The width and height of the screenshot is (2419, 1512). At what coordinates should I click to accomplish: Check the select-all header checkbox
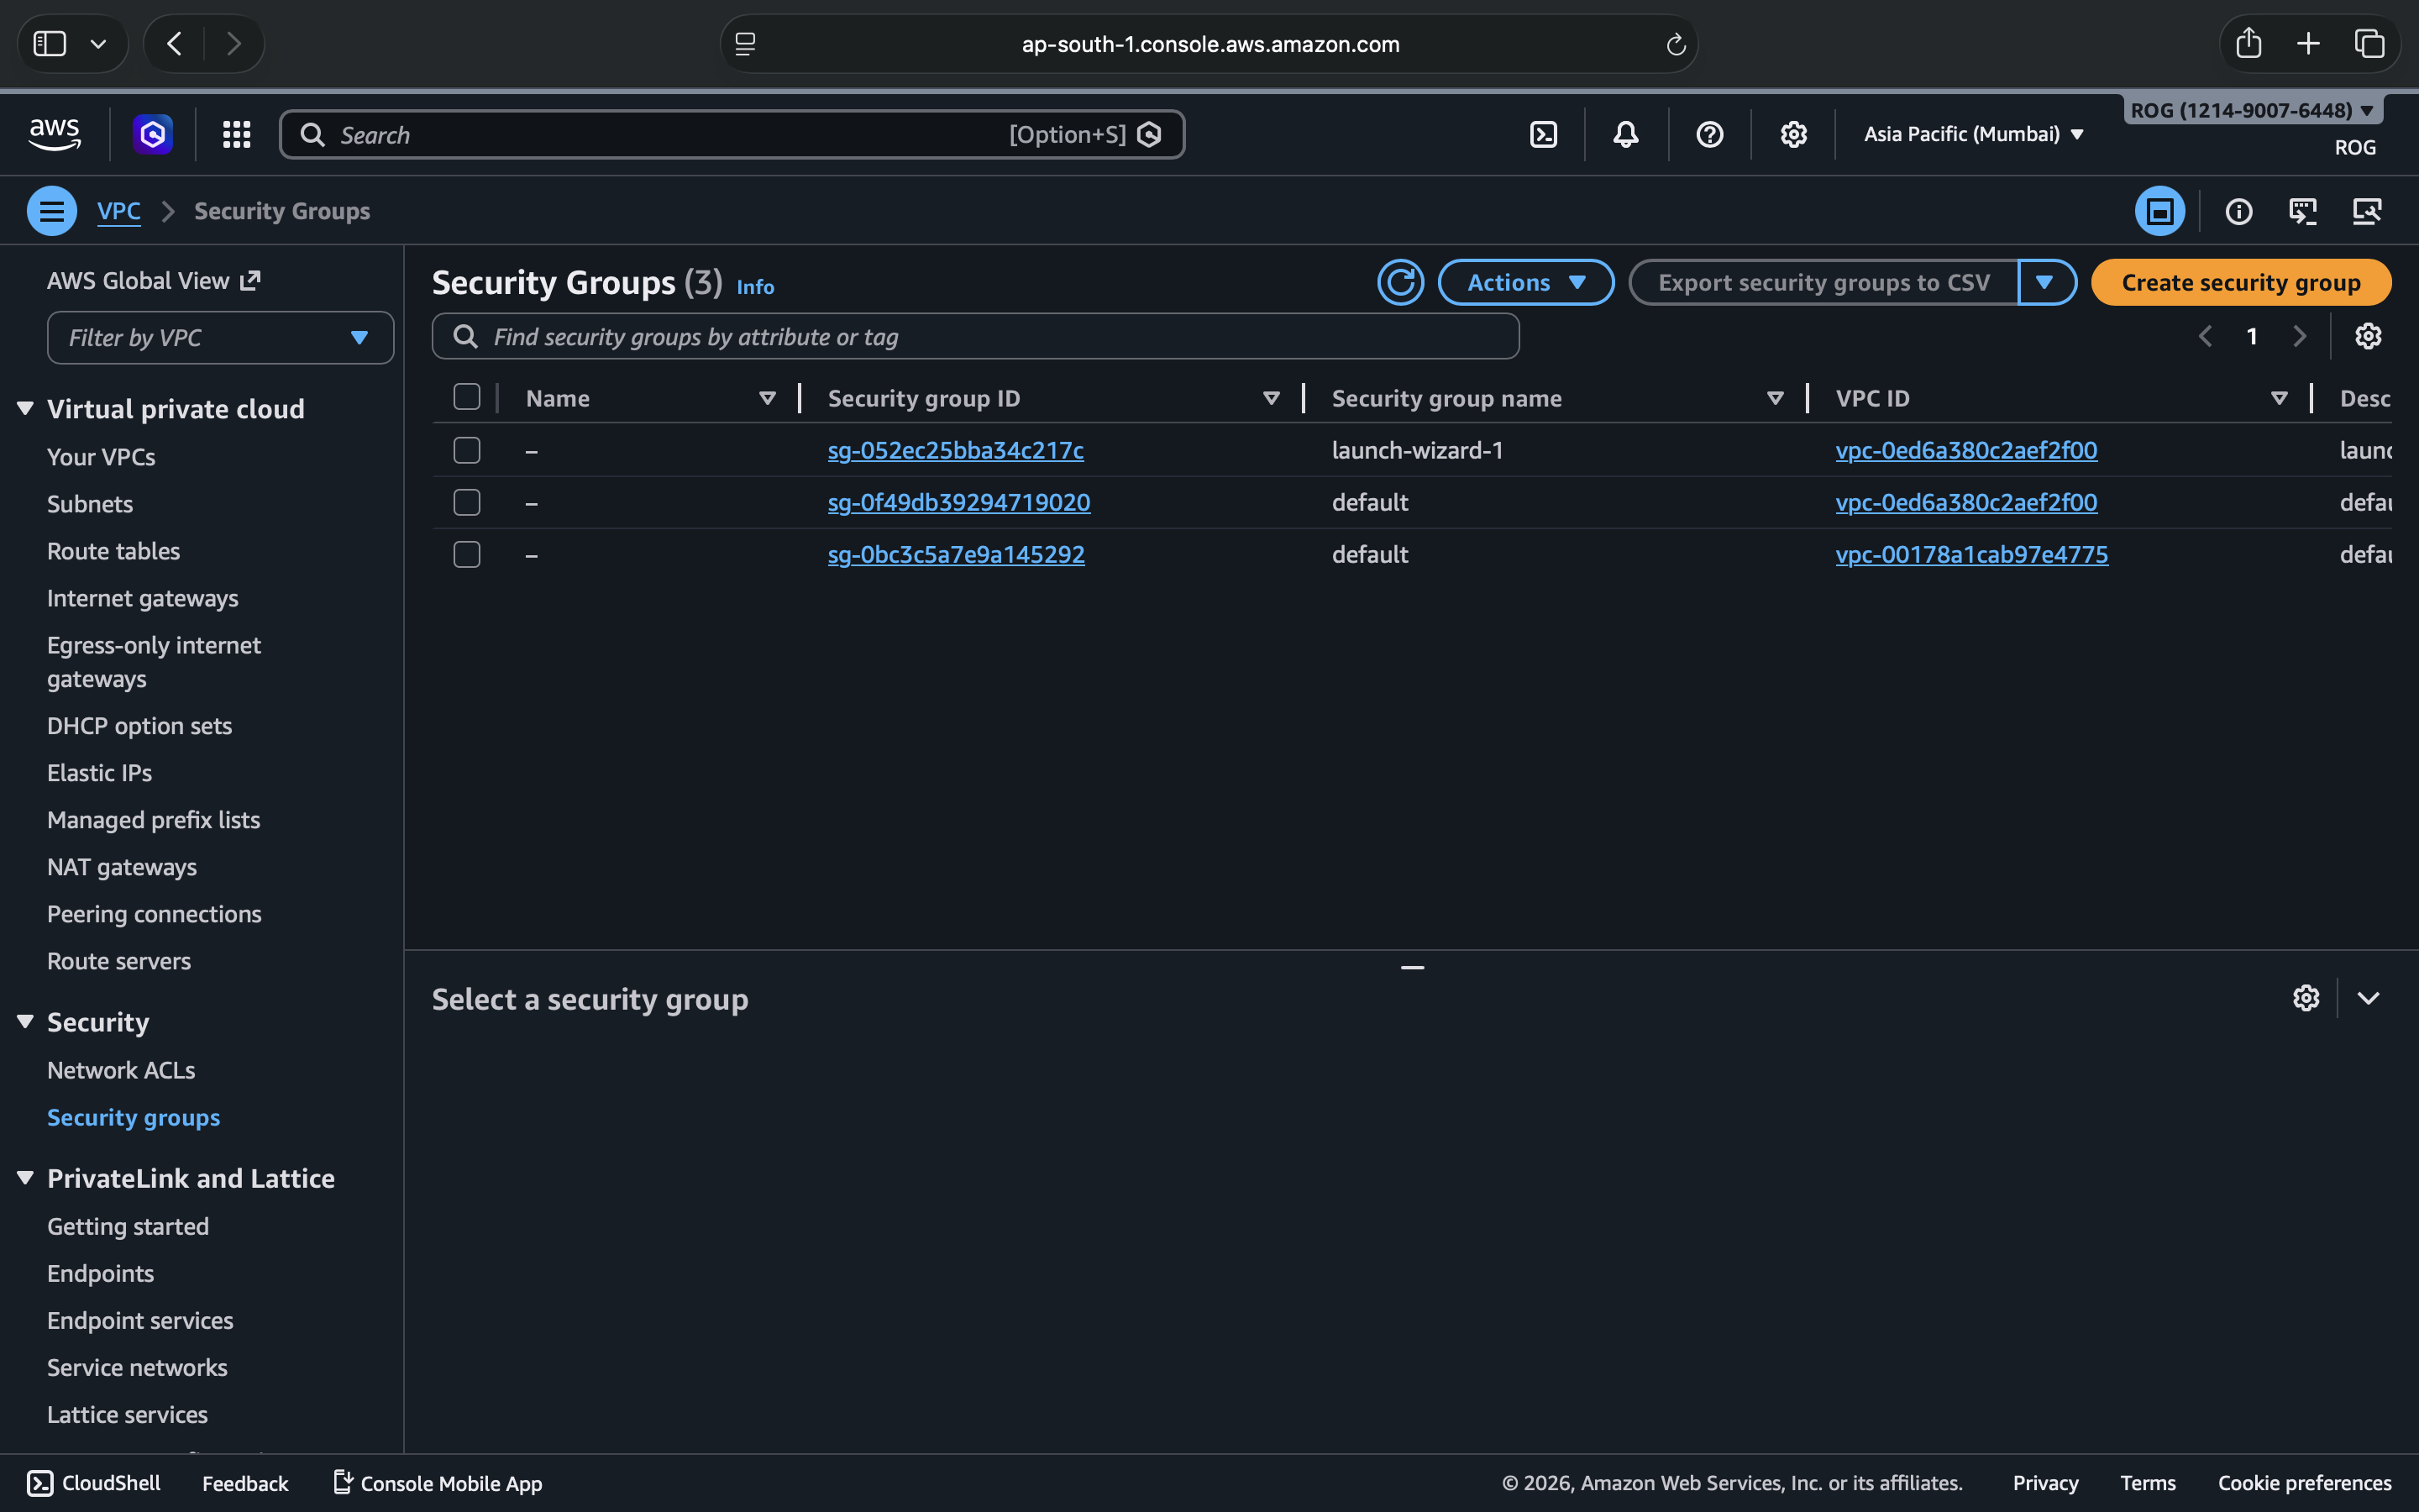[x=467, y=397]
